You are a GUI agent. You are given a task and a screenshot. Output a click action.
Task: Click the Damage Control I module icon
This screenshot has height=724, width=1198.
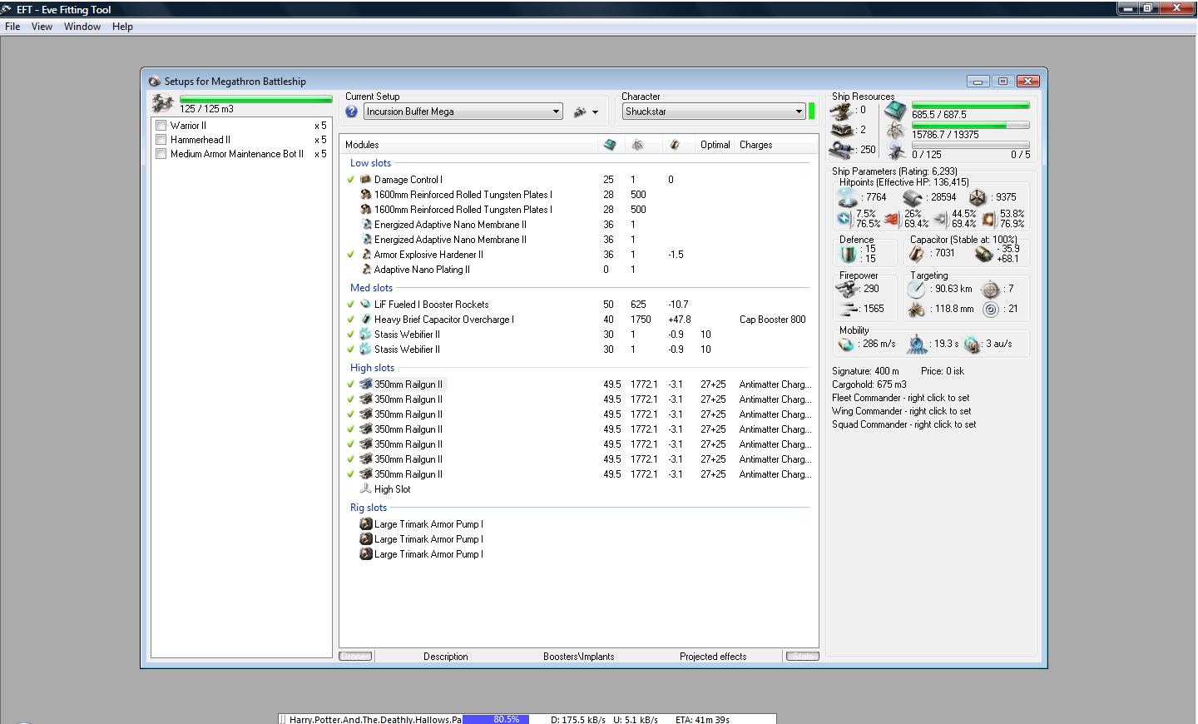point(365,180)
